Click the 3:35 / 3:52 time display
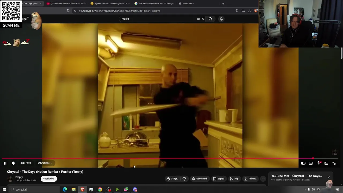The width and height of the screenshot is (343, 193). [26, 163]
